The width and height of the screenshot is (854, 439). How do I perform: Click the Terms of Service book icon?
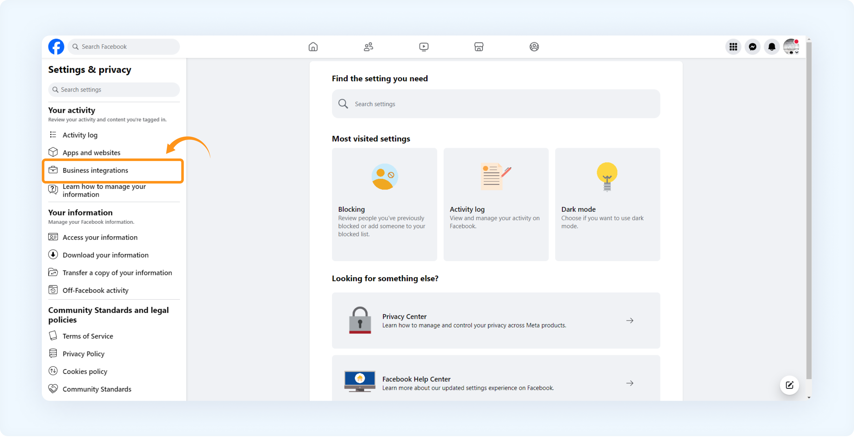pos(53,336)
